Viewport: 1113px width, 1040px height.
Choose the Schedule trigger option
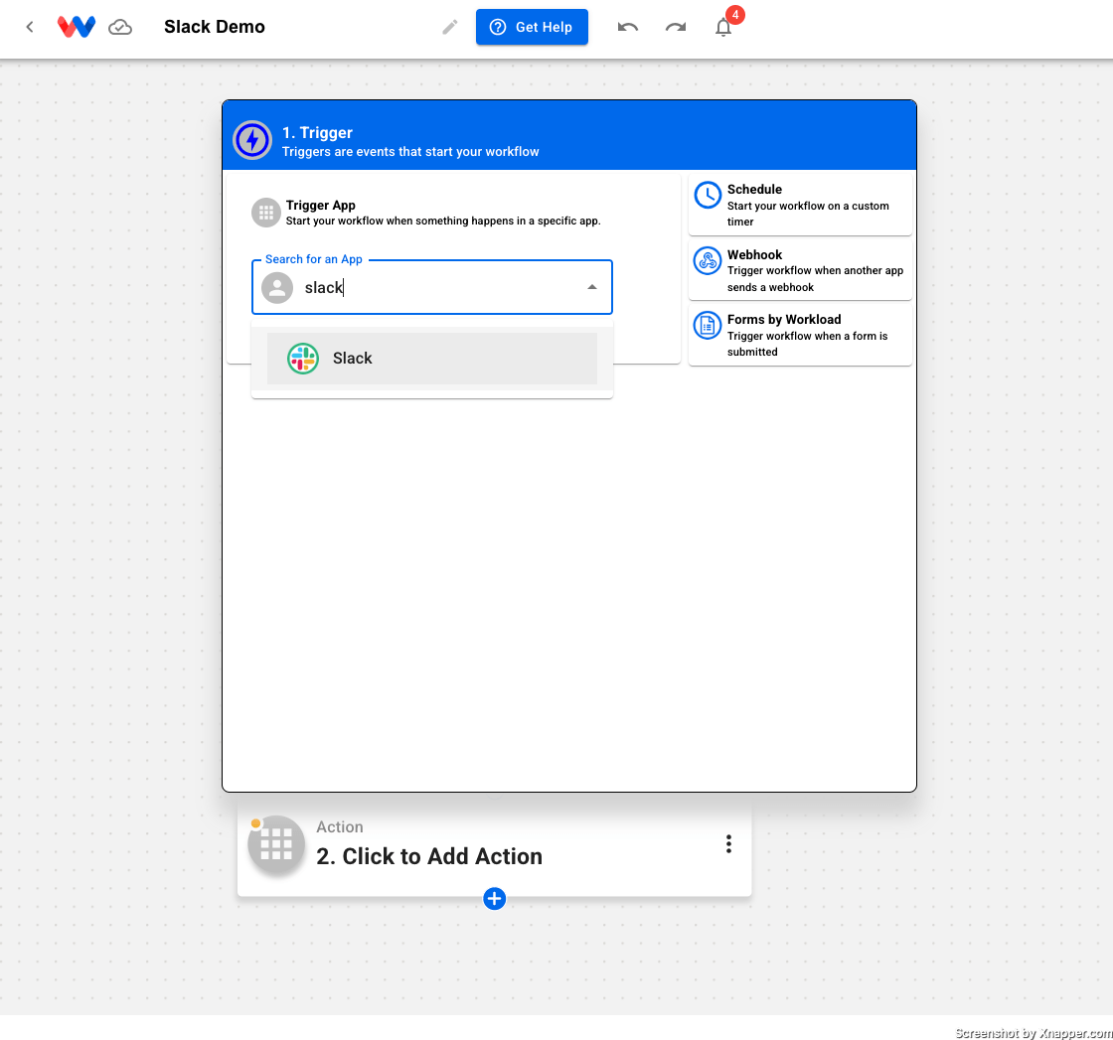pyautogui.click(x=800, y=205)
